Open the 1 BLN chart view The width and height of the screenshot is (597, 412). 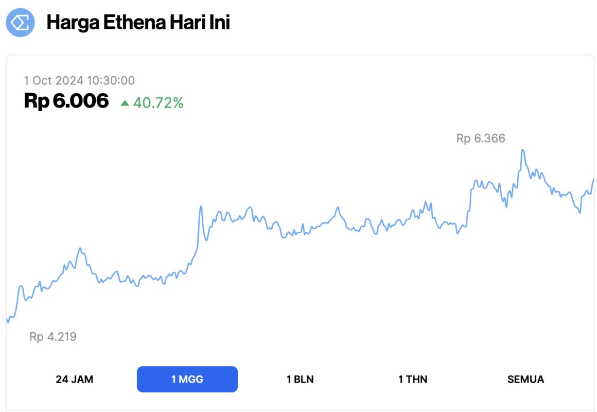pyautogui.click(x=301, y=379)
